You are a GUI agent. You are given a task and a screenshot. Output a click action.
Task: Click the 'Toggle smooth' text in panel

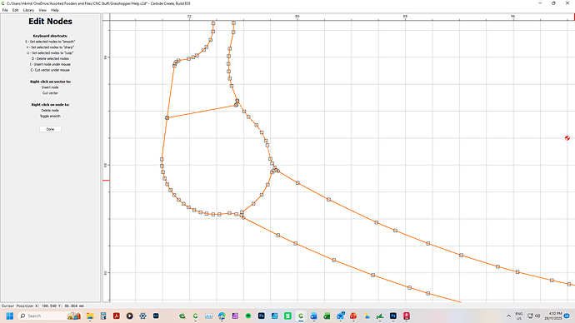[50, 116]
